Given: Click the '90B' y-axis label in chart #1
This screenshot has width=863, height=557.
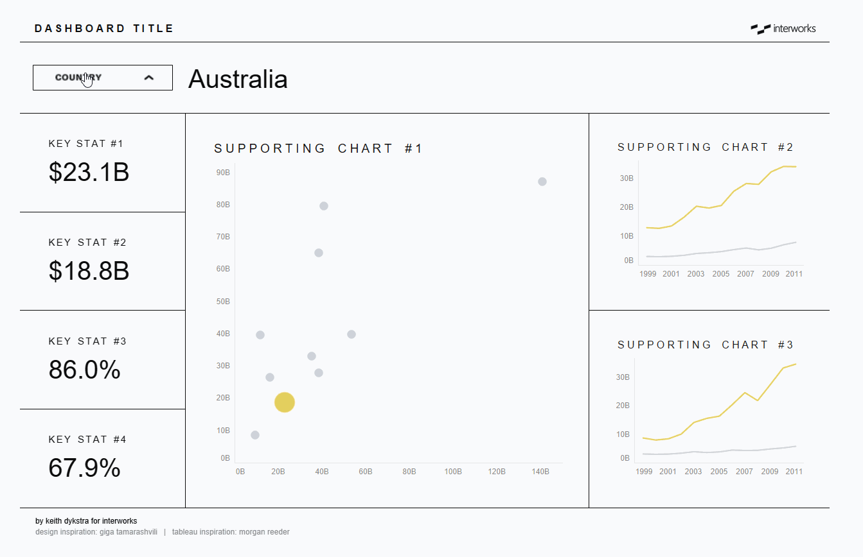Looking at the screenshot, I should point(223,173).
